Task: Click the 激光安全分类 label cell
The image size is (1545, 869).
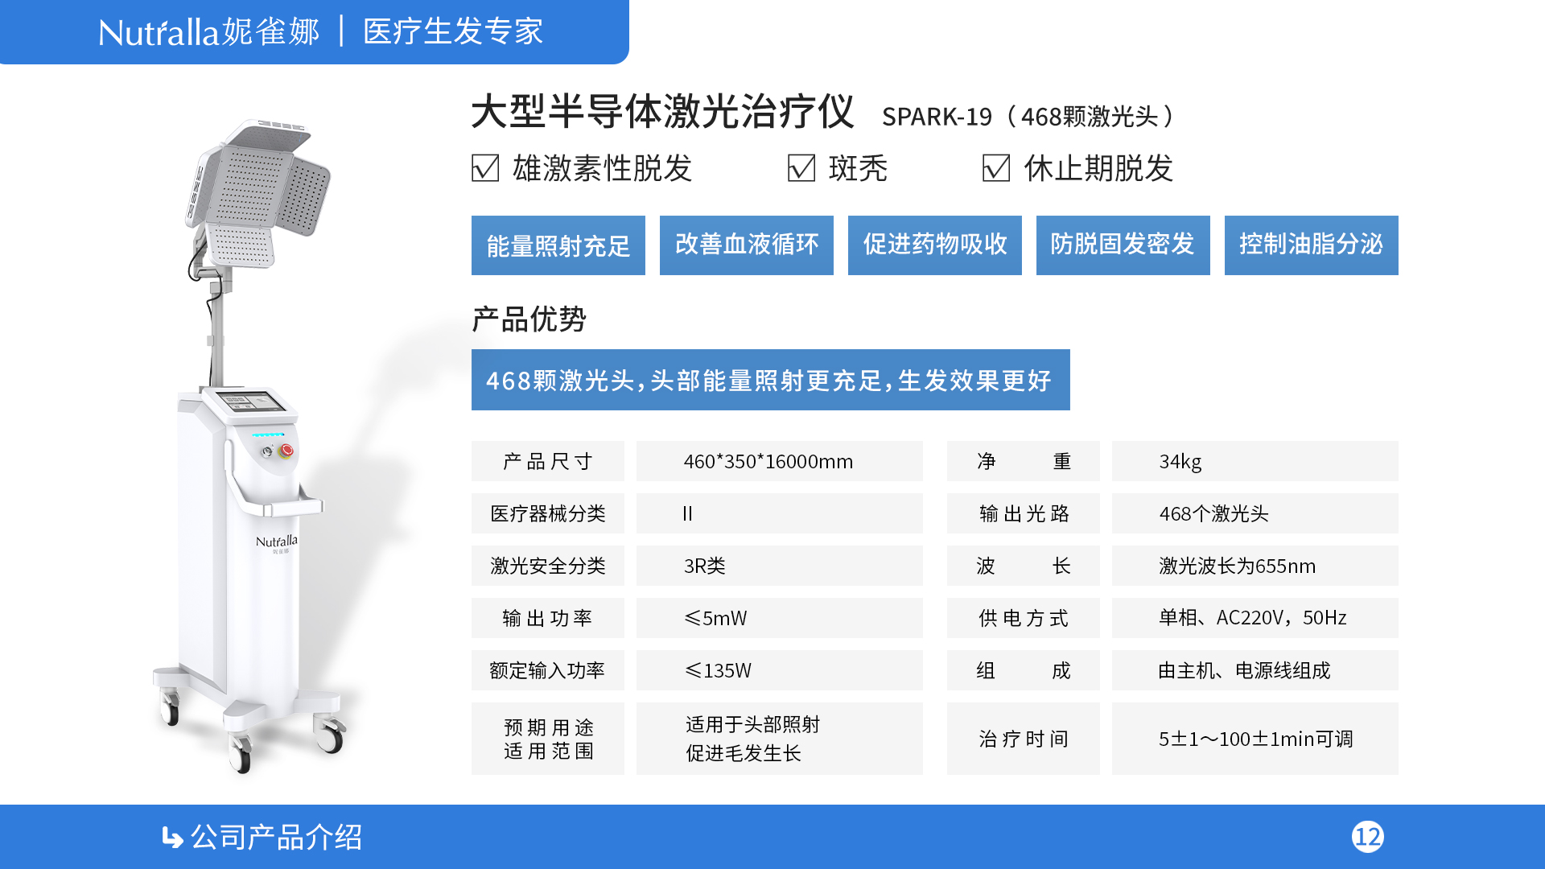Action: click(548, 566)
